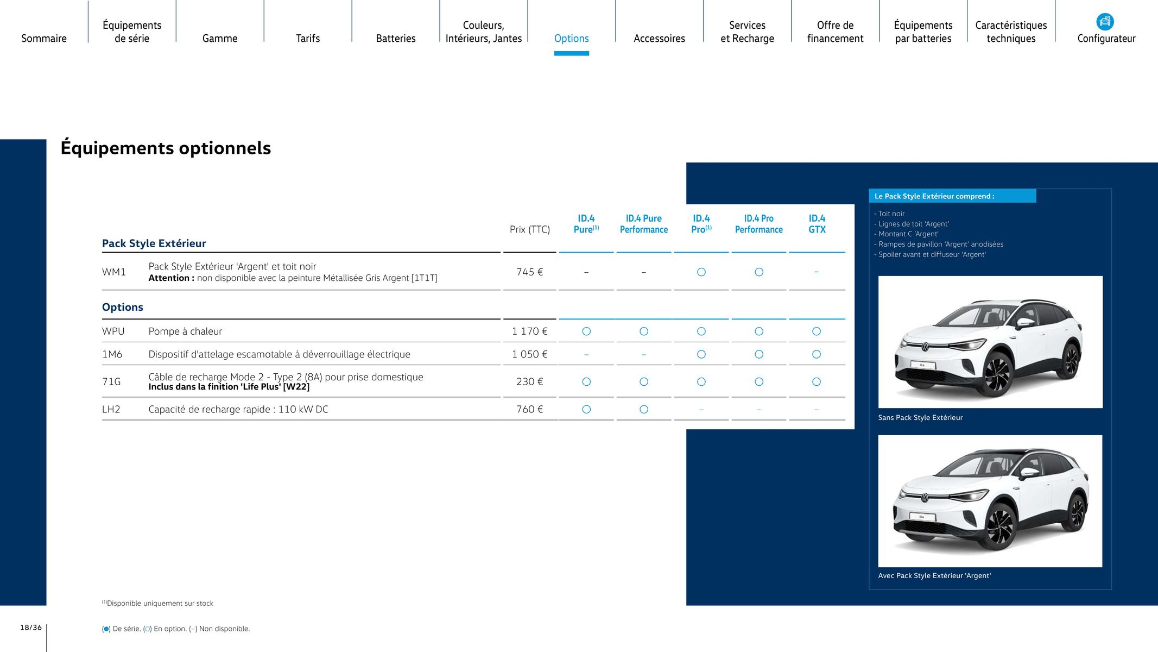Click the De série filled-dot legend symbol
1158x652 pixels.
[106, 629]
